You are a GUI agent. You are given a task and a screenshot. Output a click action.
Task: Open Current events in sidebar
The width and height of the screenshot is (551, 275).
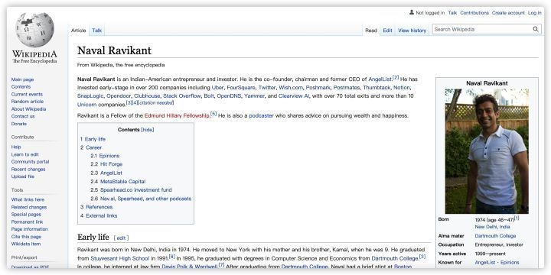(27, 95)
